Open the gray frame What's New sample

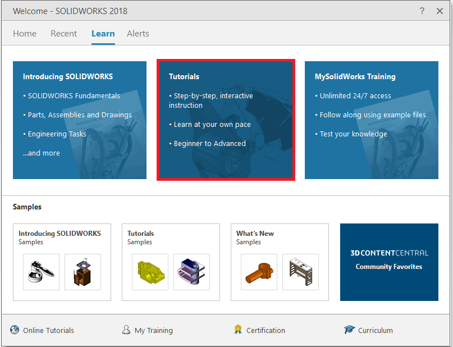[x=301, y=272]
